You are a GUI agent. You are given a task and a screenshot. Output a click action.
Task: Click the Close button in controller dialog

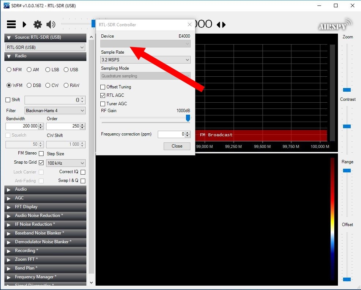tap(177, 146)
